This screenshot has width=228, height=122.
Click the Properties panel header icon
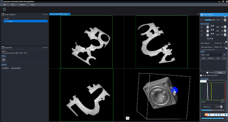click(x=3, y=47)
